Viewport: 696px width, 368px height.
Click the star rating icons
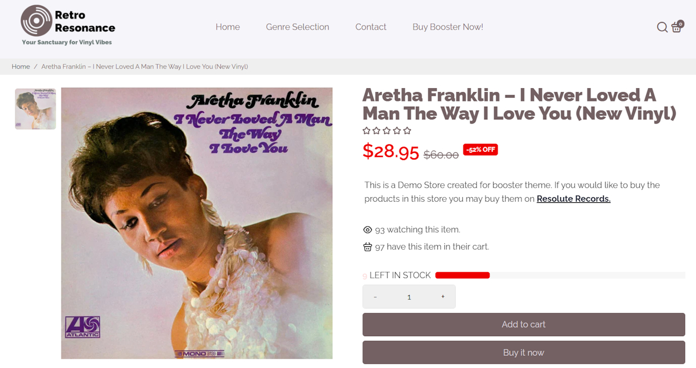coord(387,130)
